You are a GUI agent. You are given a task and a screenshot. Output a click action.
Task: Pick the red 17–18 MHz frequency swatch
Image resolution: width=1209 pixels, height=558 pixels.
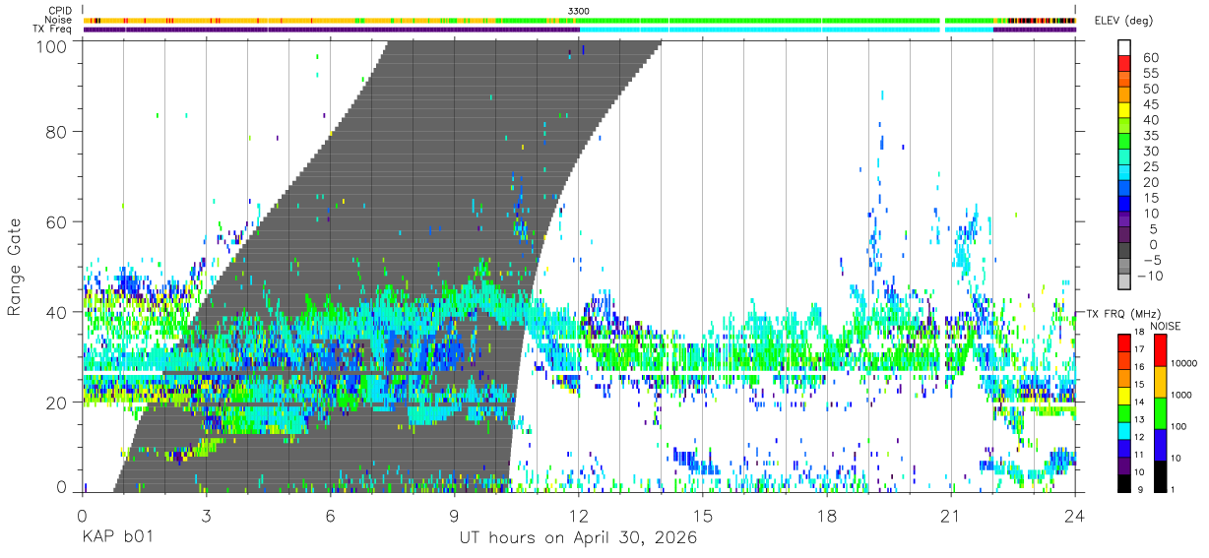1125,342
